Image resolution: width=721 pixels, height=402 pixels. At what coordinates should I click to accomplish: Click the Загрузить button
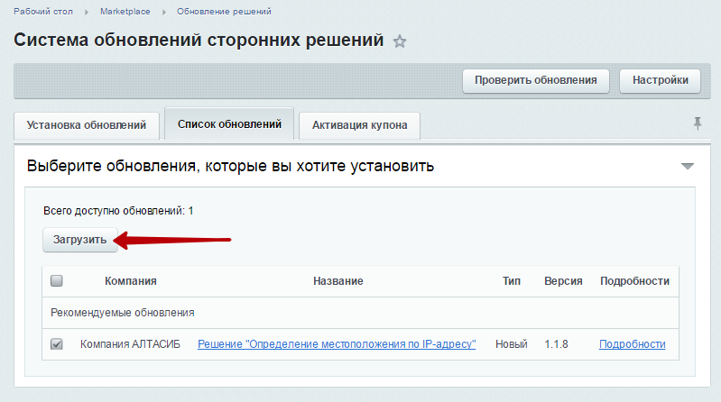coord(80,240)
